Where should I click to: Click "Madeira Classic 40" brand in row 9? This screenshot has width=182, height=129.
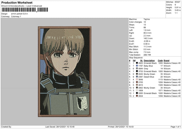coord(172,85)
